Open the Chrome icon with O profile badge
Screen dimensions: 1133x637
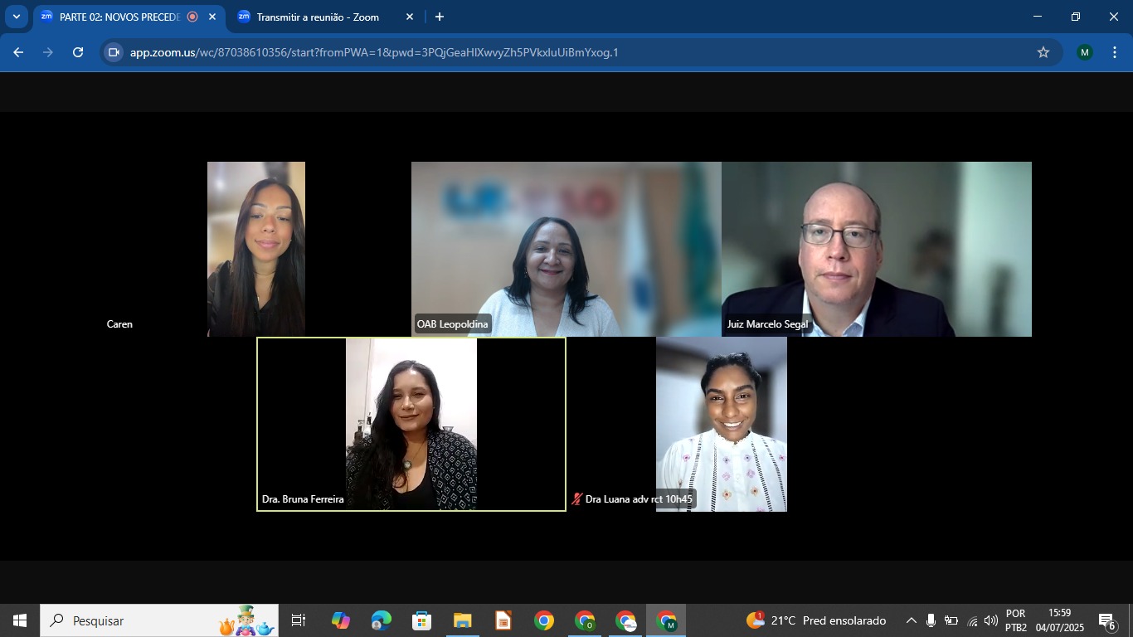coord(585,620)
